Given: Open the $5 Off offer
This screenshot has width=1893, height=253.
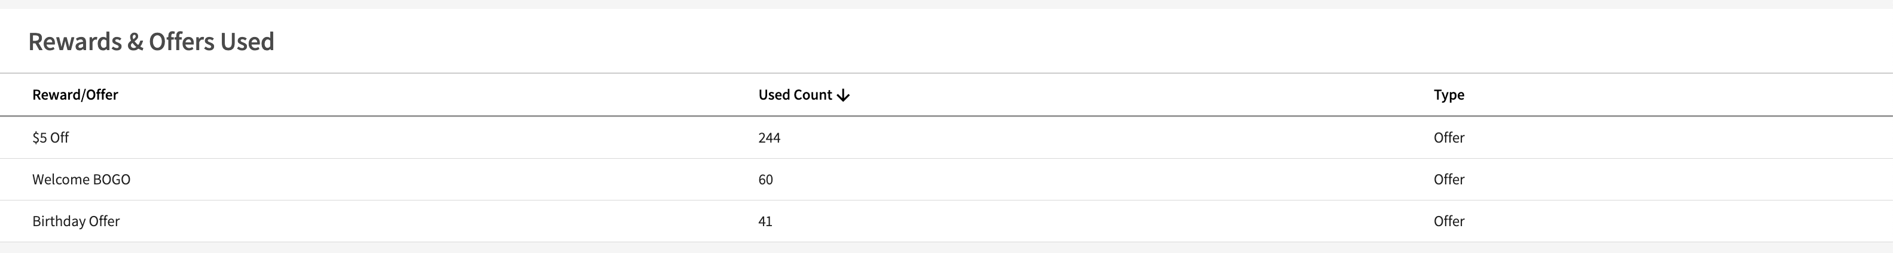Looking at the screenshot, I should tap(51, 138).
